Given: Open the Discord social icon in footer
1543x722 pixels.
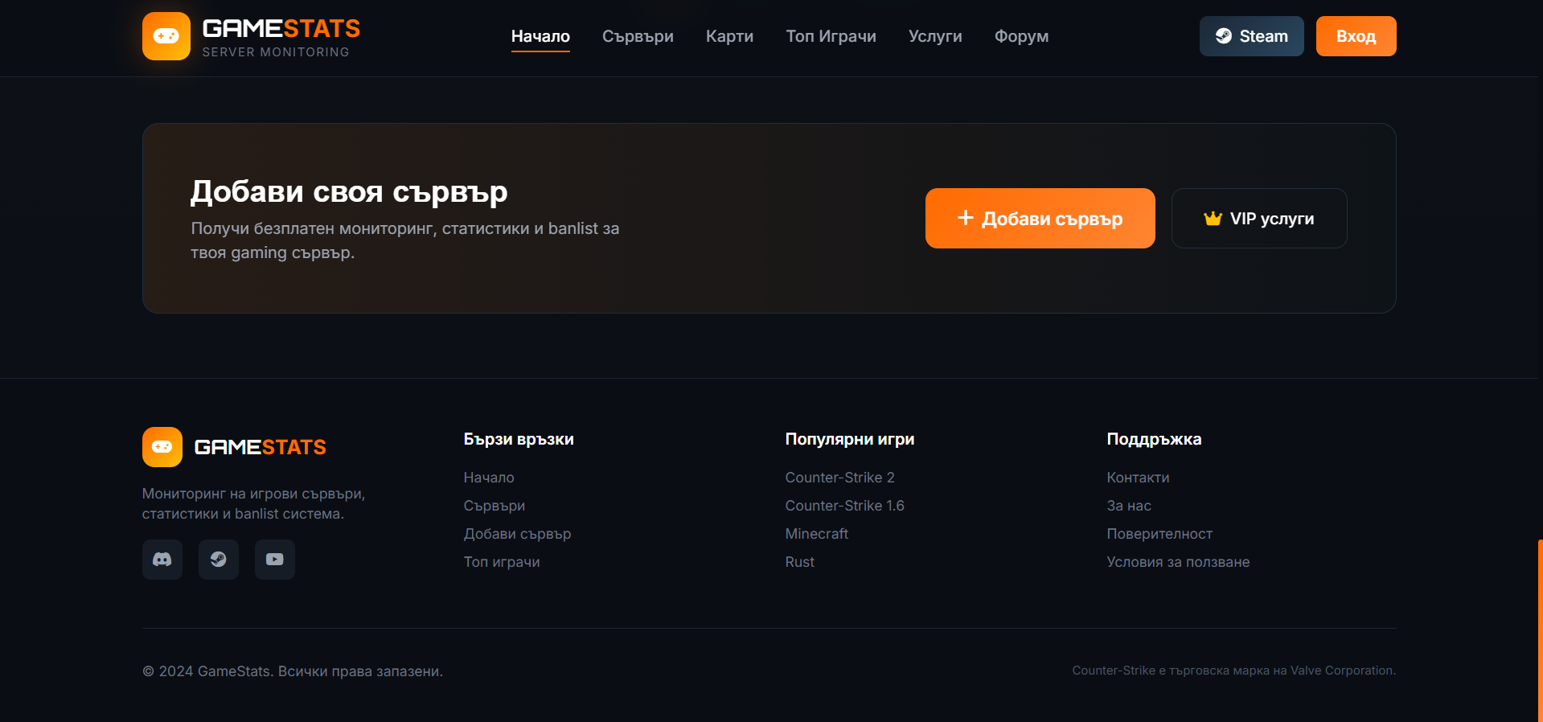Looking at the screenshot, I should click(162, 560).
